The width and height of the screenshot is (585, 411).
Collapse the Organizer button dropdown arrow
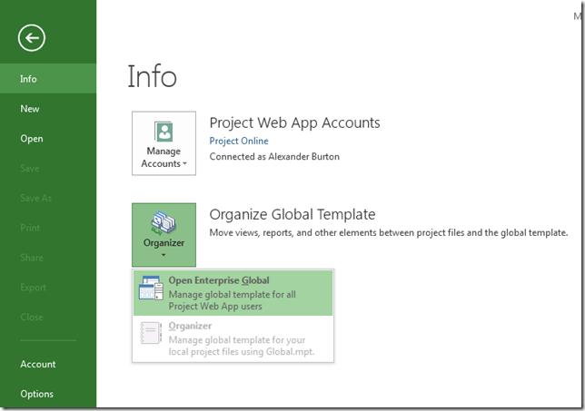click(x=164, y=255)
